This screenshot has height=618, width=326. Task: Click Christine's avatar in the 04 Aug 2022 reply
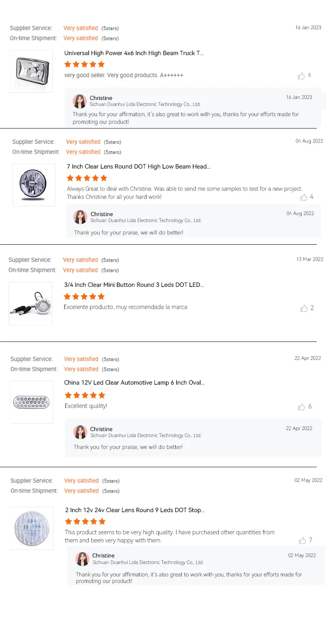pyautogui.click(x=80, y=217)
